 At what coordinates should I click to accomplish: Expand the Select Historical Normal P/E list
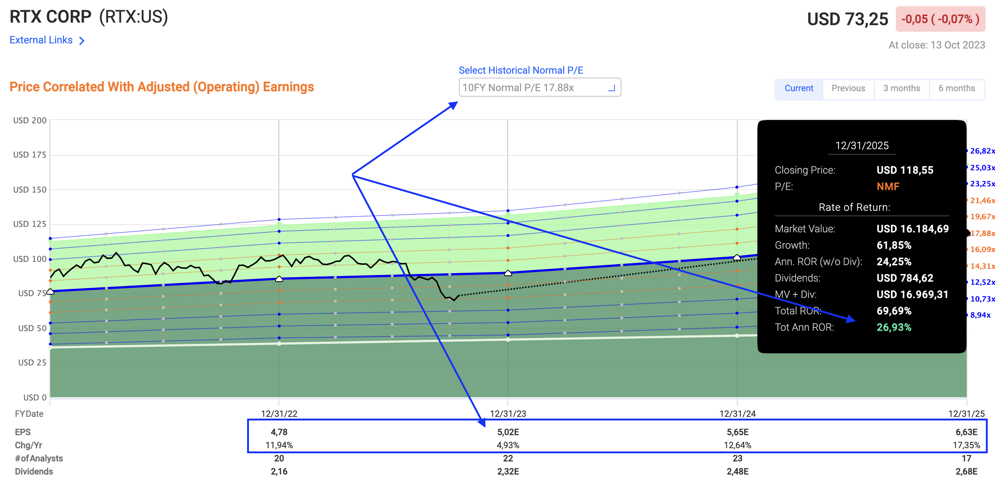click(x=521, y=70)
